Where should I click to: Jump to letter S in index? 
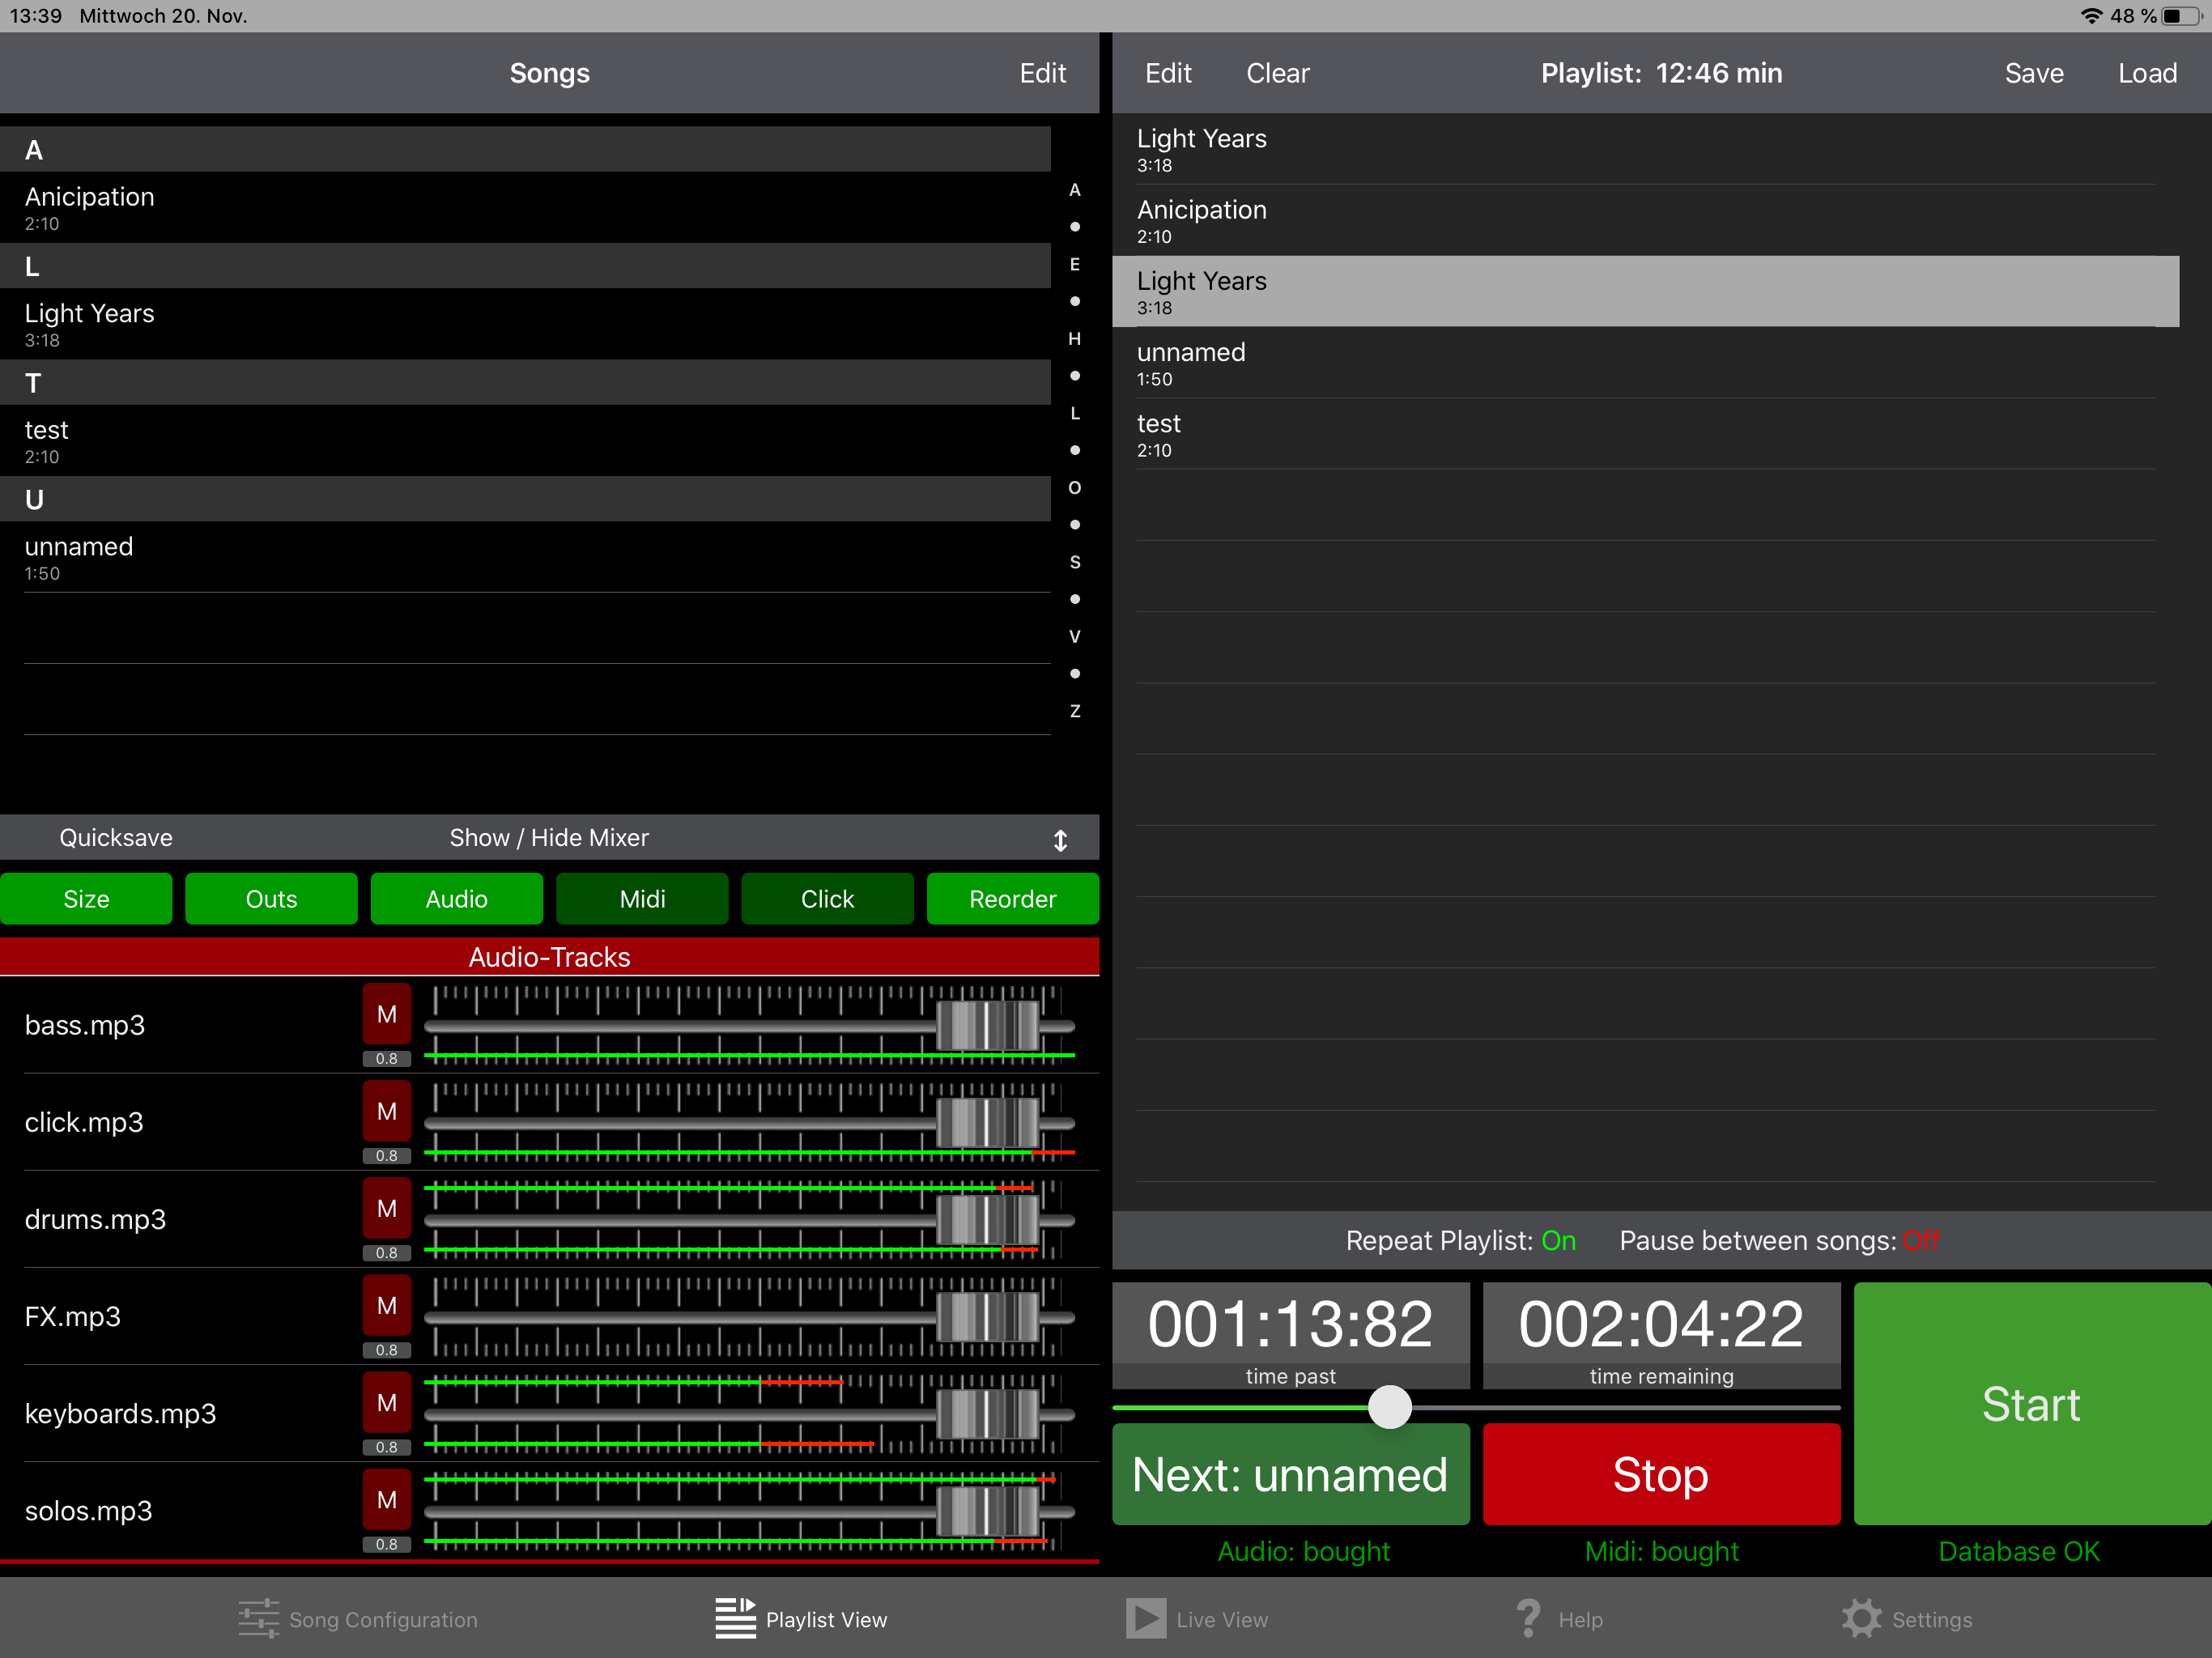coord(1075,563)
